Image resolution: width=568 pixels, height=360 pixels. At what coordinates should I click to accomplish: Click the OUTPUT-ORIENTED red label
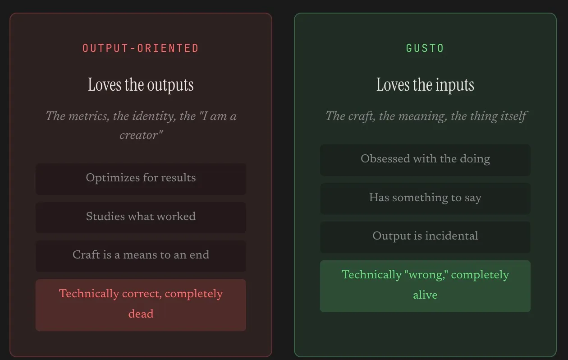pos(141,48)
